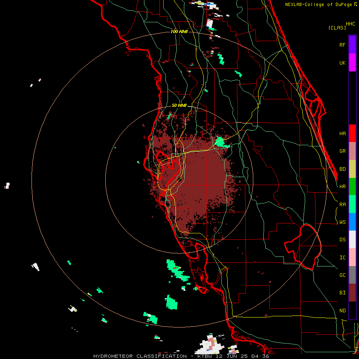The image size is (359, 359).
Task: Click the "HA" legend label
Action: tap(342, 134)
